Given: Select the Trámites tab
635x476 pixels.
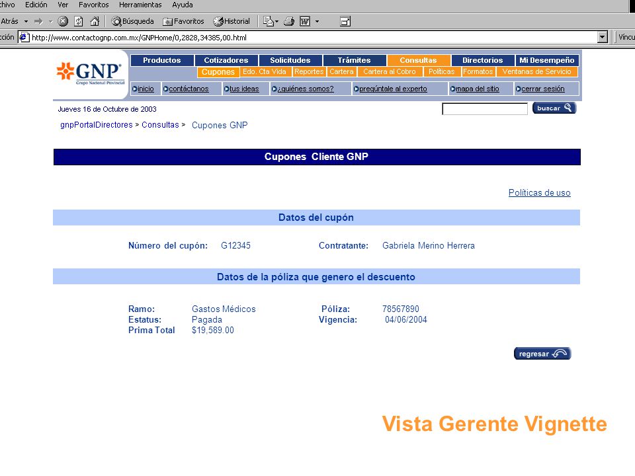Looking at the screenshot, I should coord(355,60).
